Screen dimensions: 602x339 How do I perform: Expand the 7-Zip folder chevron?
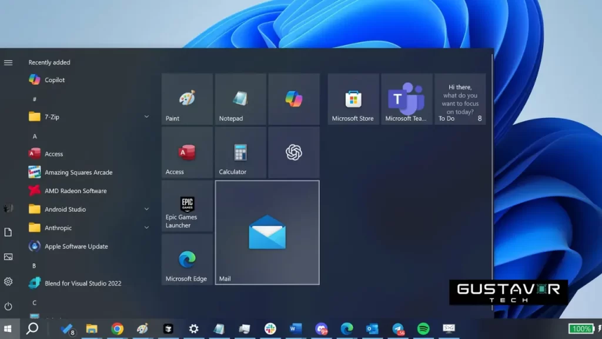click(x=146, y=117)
